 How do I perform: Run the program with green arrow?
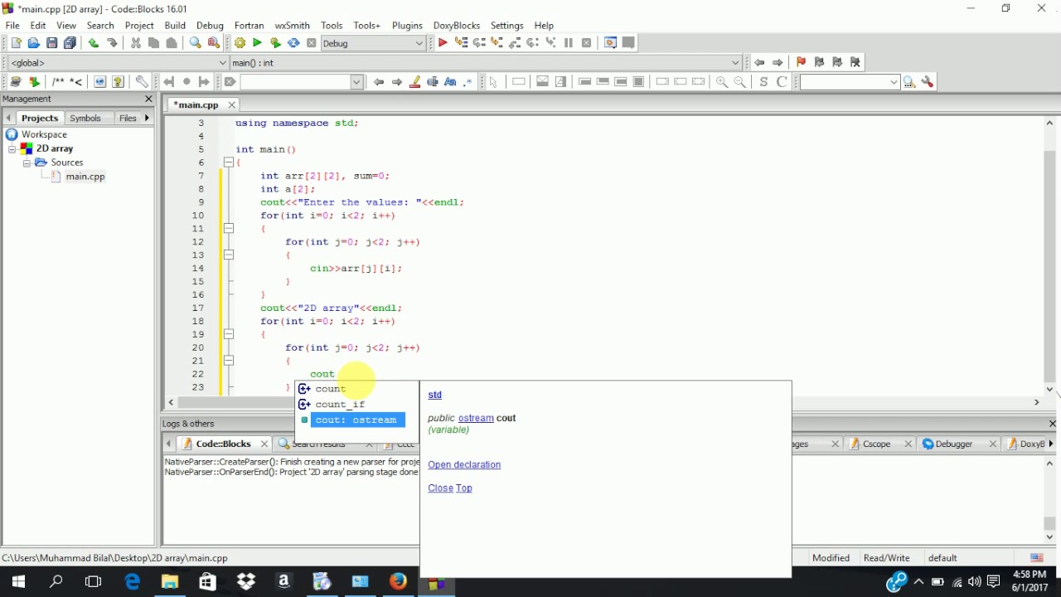257,43
